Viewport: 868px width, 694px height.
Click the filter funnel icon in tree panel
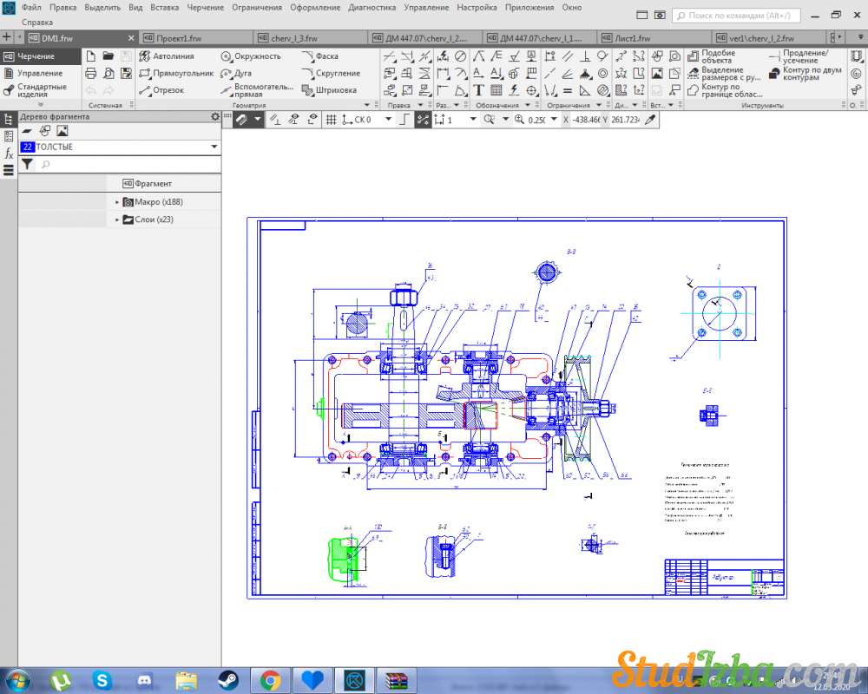(x=27, y=164)
